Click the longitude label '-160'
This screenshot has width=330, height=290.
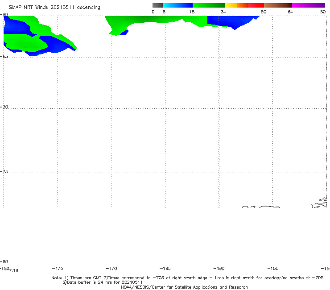pyautogui.click(x=219, y=269)
